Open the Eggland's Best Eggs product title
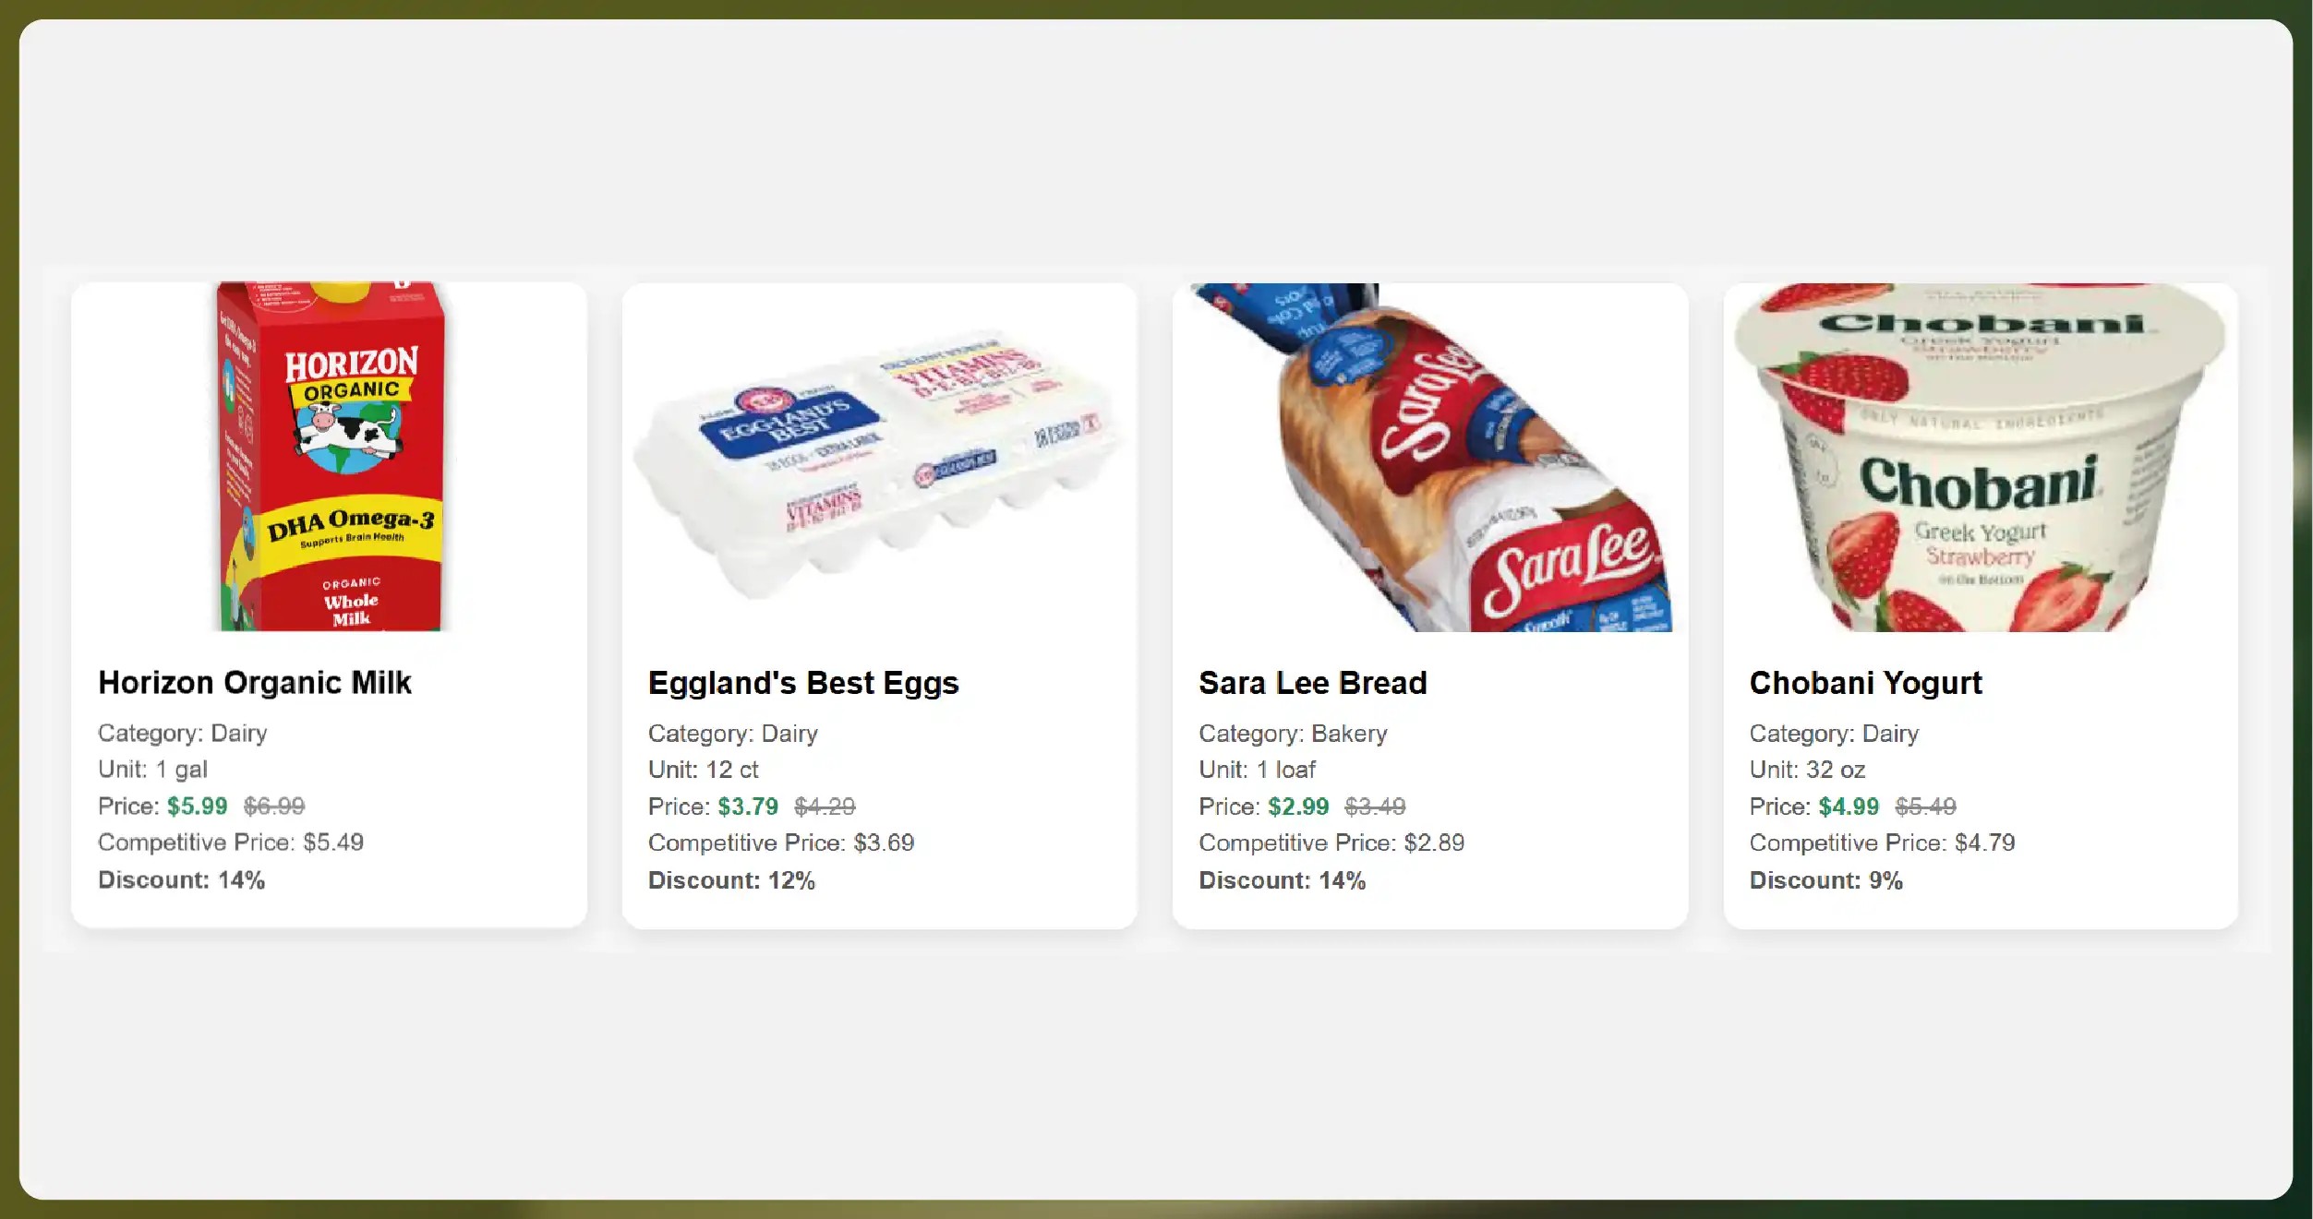 click(x=803, y=683)
